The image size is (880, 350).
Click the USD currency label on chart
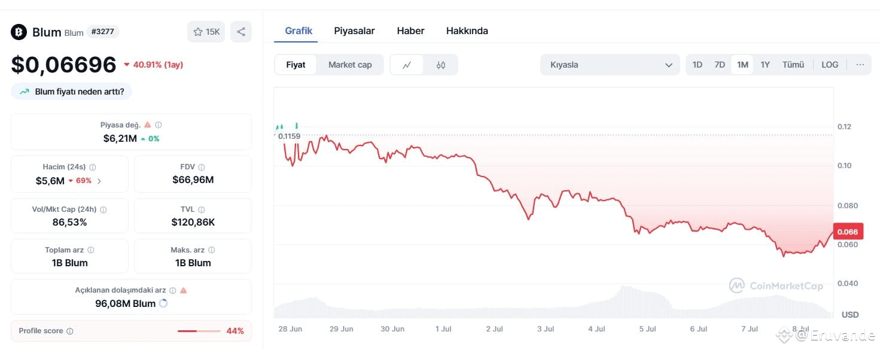(x=850, y=315)
